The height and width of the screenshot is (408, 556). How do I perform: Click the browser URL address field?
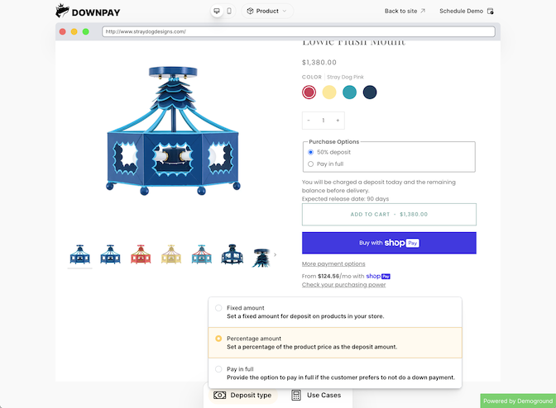(299, 31)
